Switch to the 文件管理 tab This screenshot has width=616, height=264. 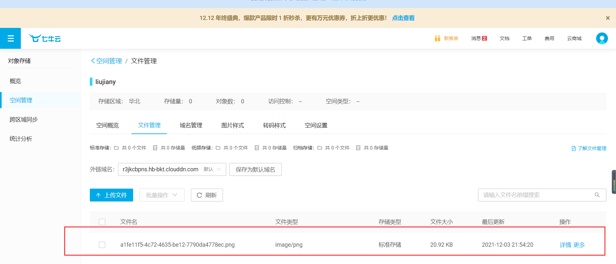(149, 125)
